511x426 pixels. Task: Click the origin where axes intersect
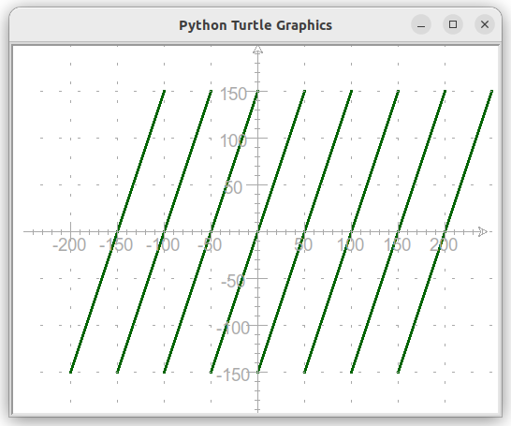tap(257, 232)
